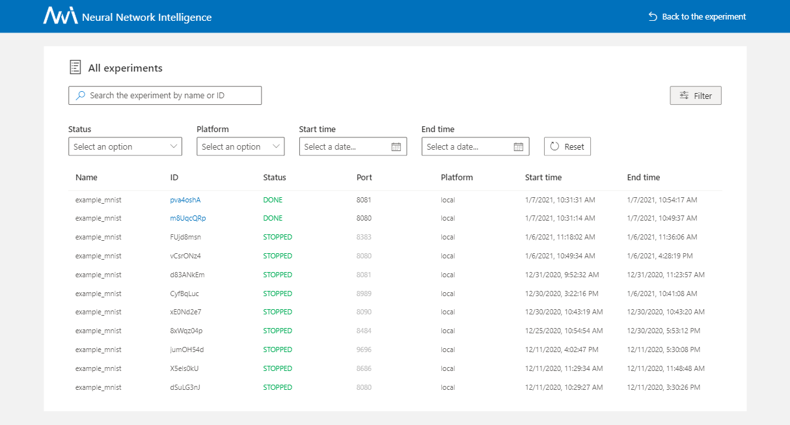The width and height of the screenshot is (790, 425).
Task: Click Back to the experiment
Action: [703, 16]
